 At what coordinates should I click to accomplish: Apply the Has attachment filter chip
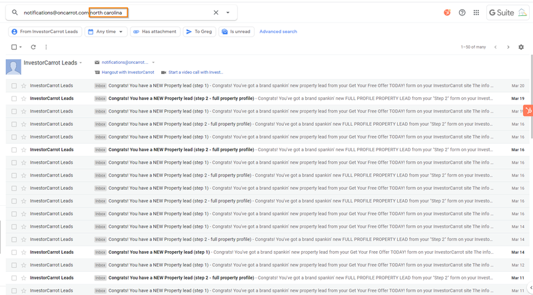155,31
